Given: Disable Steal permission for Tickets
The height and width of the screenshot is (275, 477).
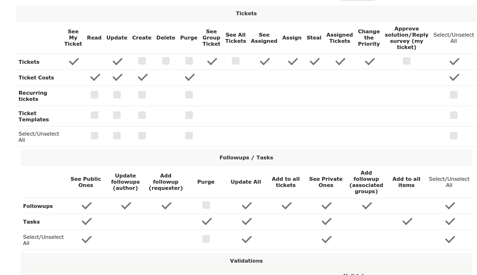Looking at the screenshot, I should tap(314, 61).
